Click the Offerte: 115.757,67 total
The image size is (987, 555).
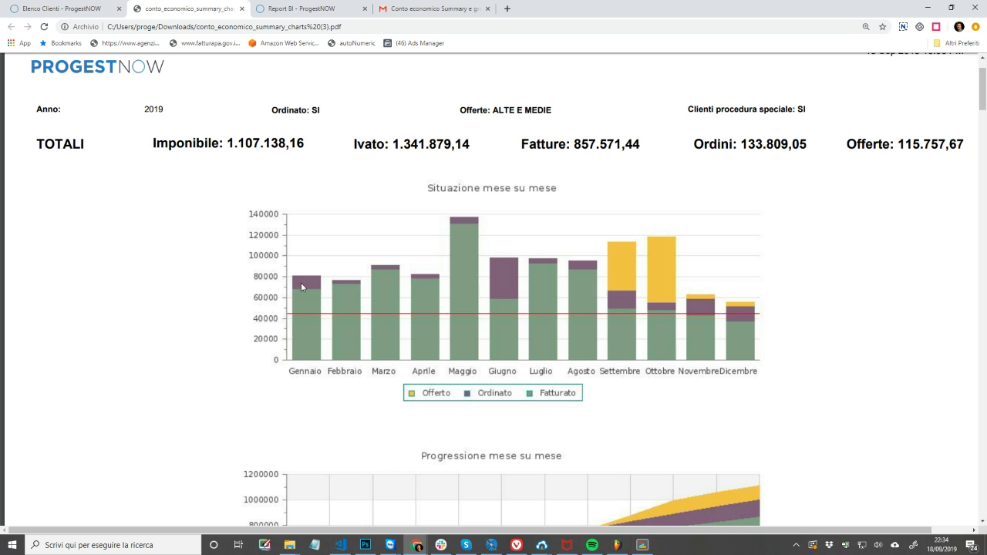point(904,144)
